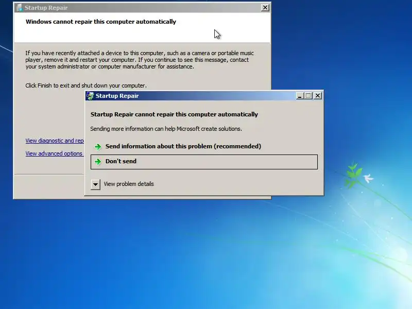
Task: Click "Windows cannot repair this computer automatically" heading
Action: (x=101, y=22)
